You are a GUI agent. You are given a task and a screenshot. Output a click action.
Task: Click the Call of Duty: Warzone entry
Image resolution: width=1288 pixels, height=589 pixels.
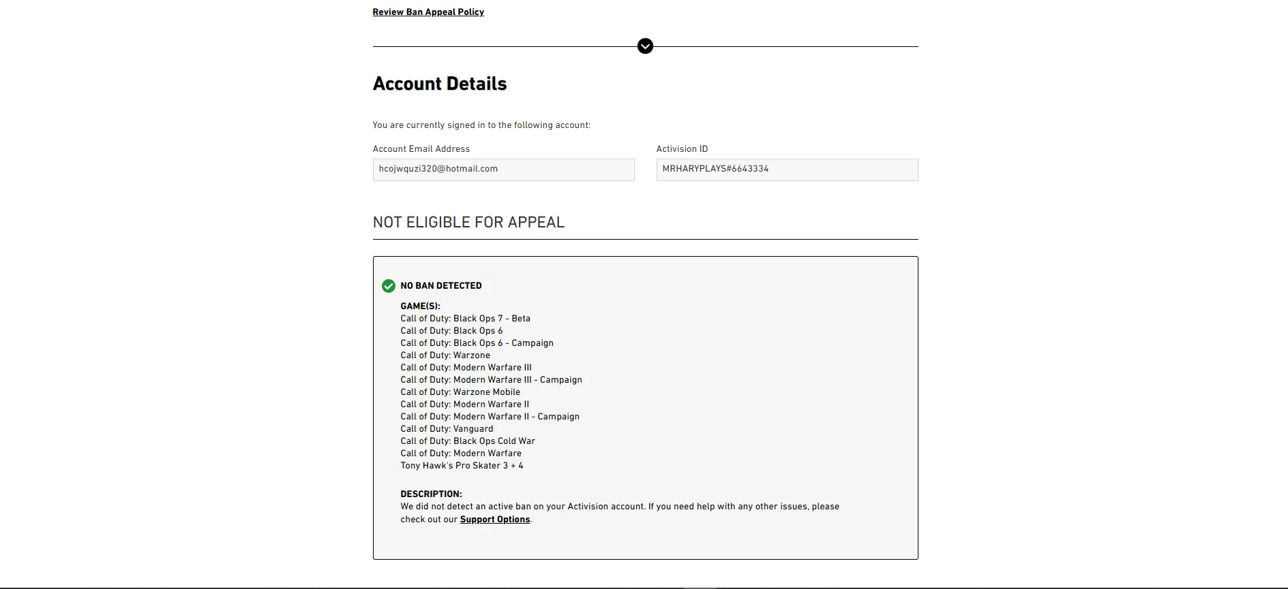pos(445,355)
